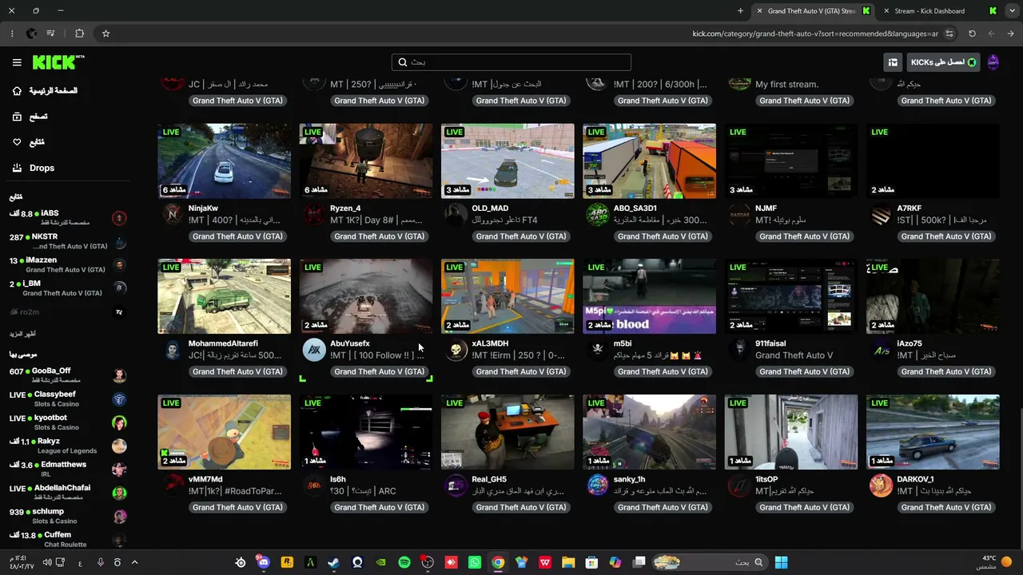Screen dimensions: 1023x575
Task: Open the A7RKF channel name
Action: point(910,208)
